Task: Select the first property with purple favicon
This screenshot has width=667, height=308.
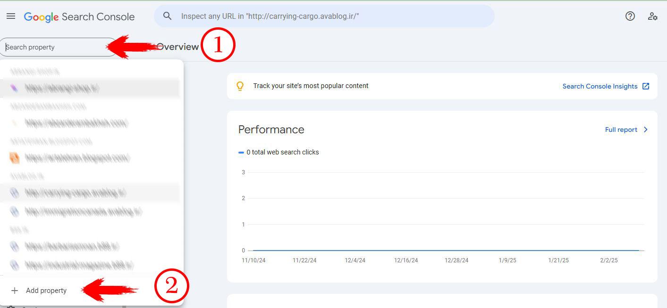Action: coord(90,88)
